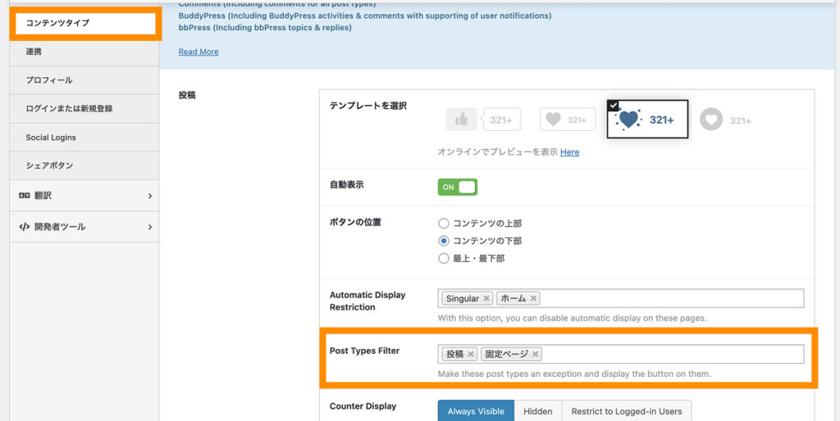
Task: Set Counter Display to Hidden
Action: (x=538, y=411)
